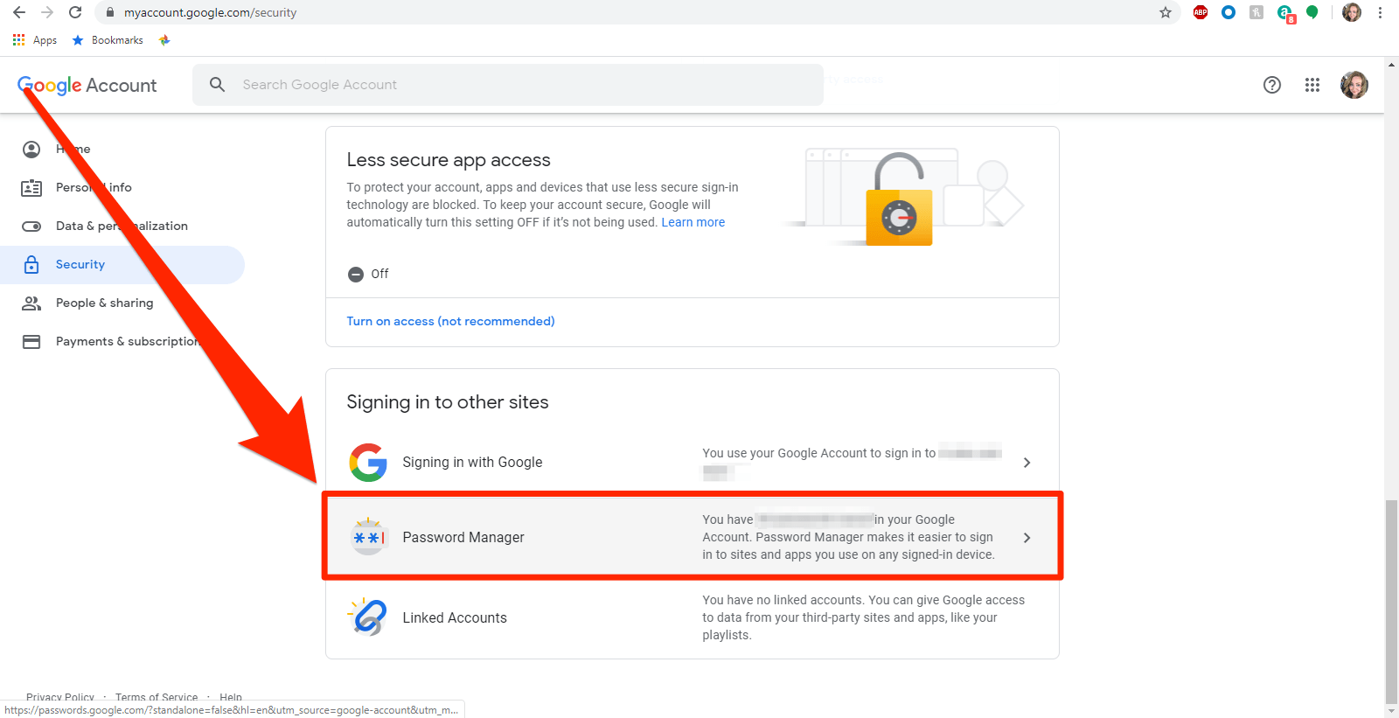This screenshot has height=718, width=1399.
Task: Expand Signing in with Google chevron
Action: pos(1027,463)
